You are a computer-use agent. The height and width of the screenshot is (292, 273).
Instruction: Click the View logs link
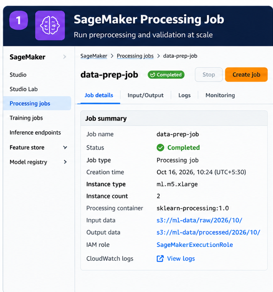tap(181, 259)
